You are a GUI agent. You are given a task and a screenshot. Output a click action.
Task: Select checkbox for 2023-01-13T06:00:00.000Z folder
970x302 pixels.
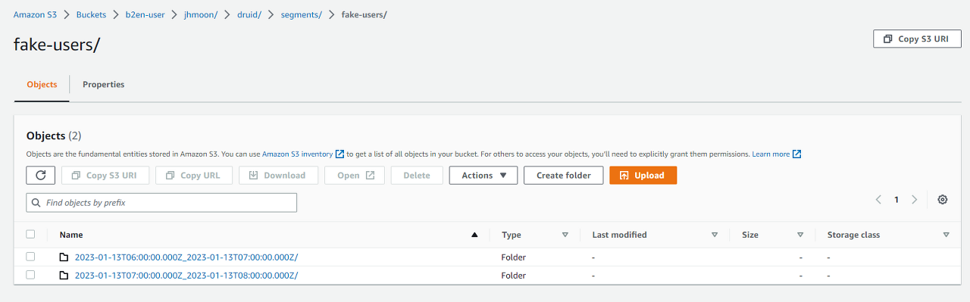click(31, 257)
